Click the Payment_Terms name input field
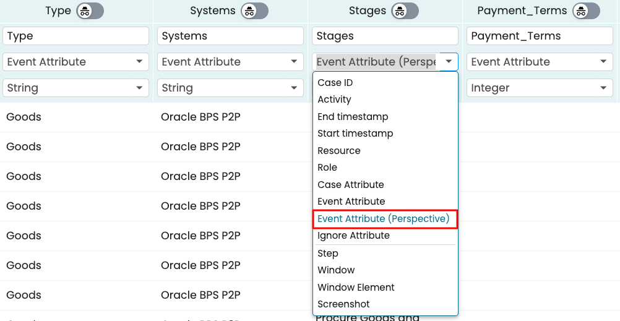 pos(540,36)
